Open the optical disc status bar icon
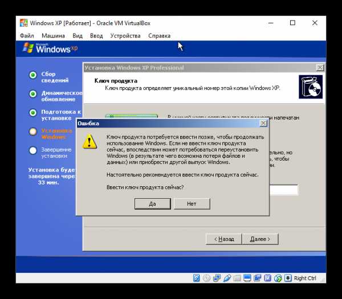 click(x=207, y=278)
